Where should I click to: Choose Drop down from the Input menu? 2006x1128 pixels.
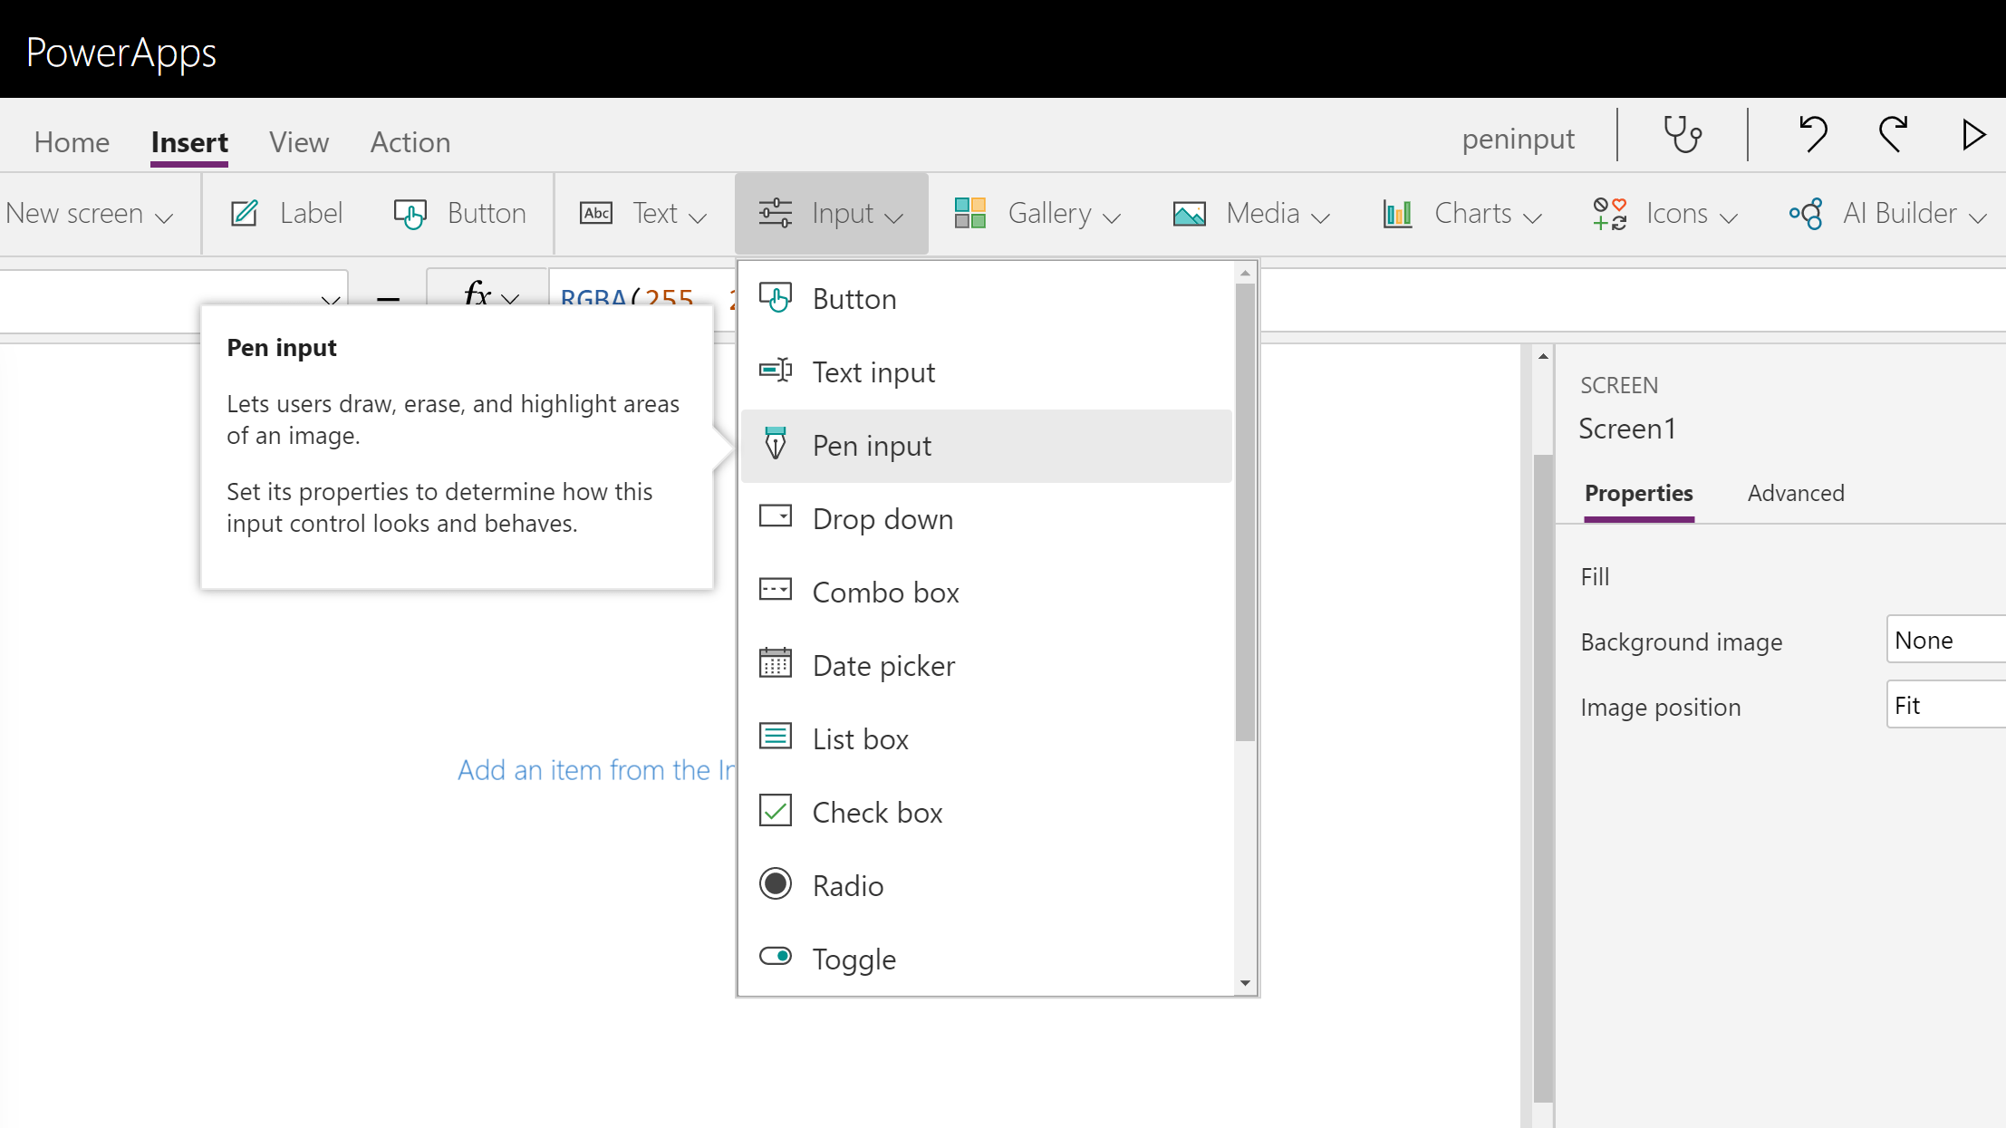[x=986, y=519]
